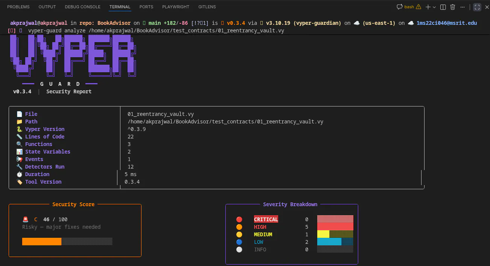Open the terminal panel more actions menu
Screen dimensions: 490x266
[463, 7]
